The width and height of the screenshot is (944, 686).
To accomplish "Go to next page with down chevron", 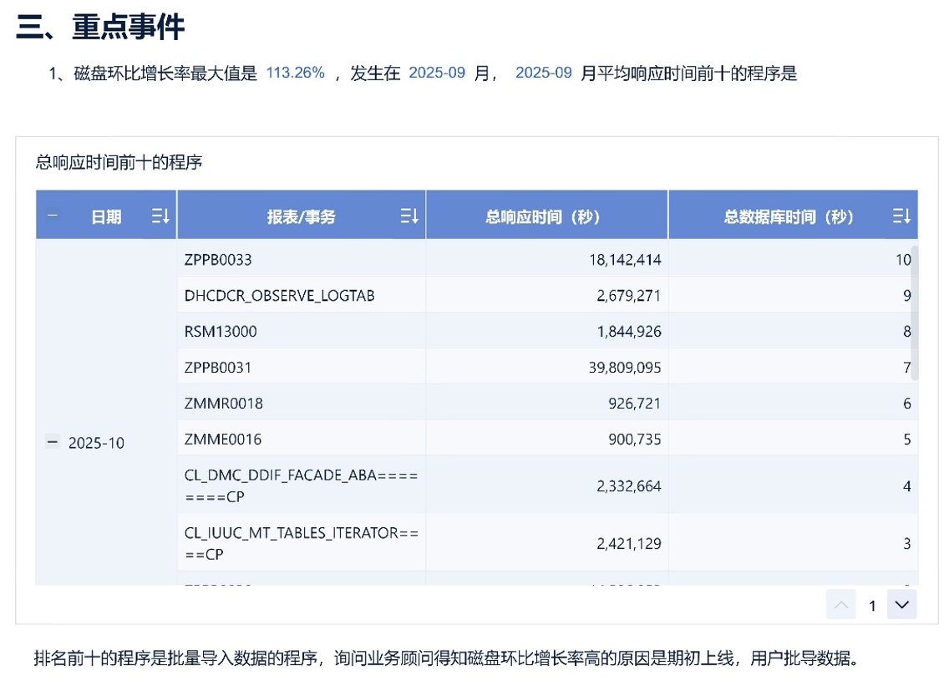I will click(x=901, y=604).
